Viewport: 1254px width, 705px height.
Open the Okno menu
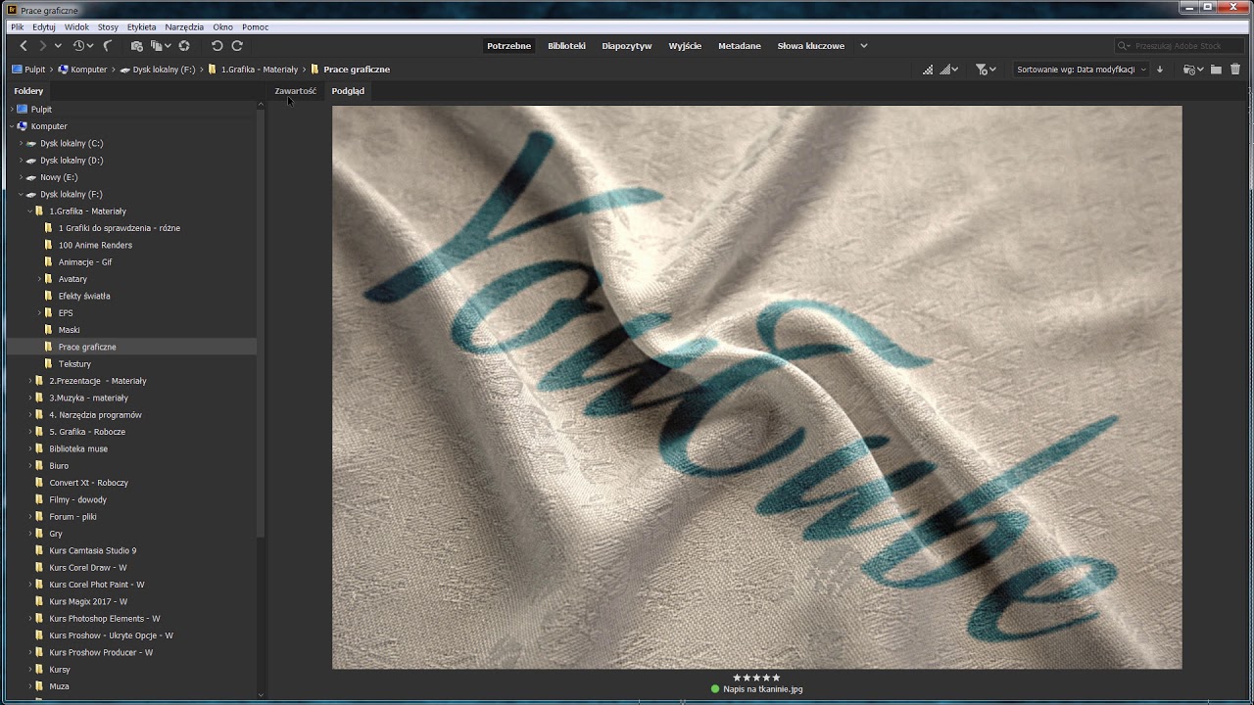223,27
